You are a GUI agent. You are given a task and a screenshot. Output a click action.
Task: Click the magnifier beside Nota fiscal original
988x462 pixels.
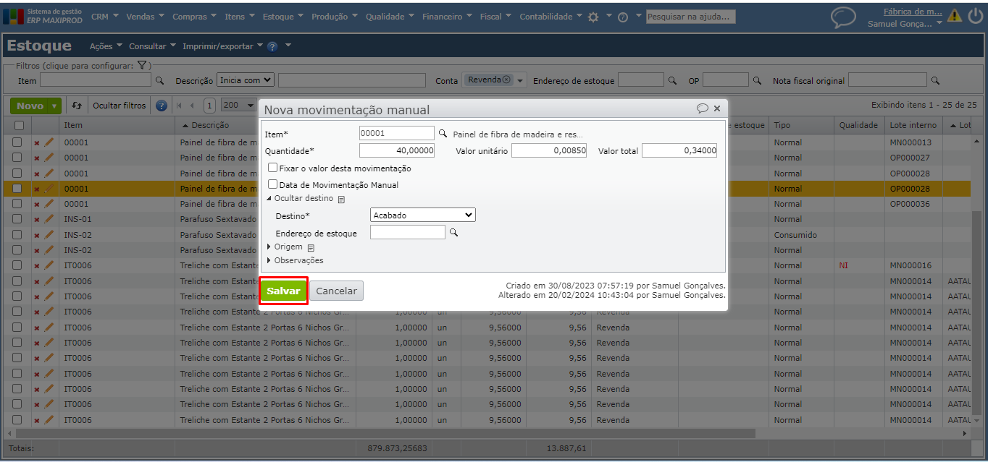935,81
